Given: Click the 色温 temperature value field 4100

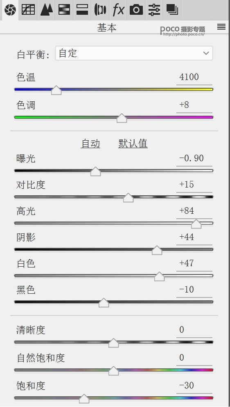Looking at the screenshot, I should pyautogui.click(x=194, y=78).
